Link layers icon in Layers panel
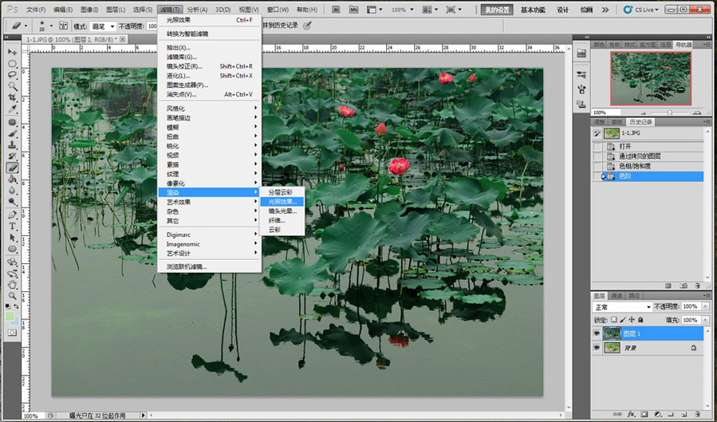 618,414
